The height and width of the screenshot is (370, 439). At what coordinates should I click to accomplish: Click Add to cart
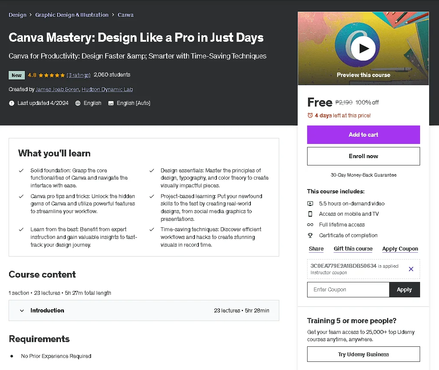click(x=363, y=135)
